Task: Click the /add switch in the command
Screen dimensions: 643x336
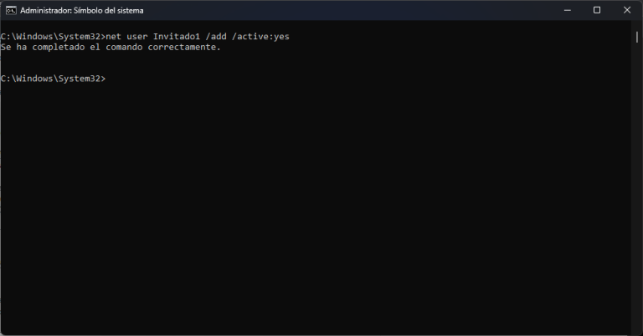Action: coord(216,37)
